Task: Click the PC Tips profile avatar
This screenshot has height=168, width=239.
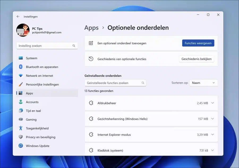Action: pos(23,30)
